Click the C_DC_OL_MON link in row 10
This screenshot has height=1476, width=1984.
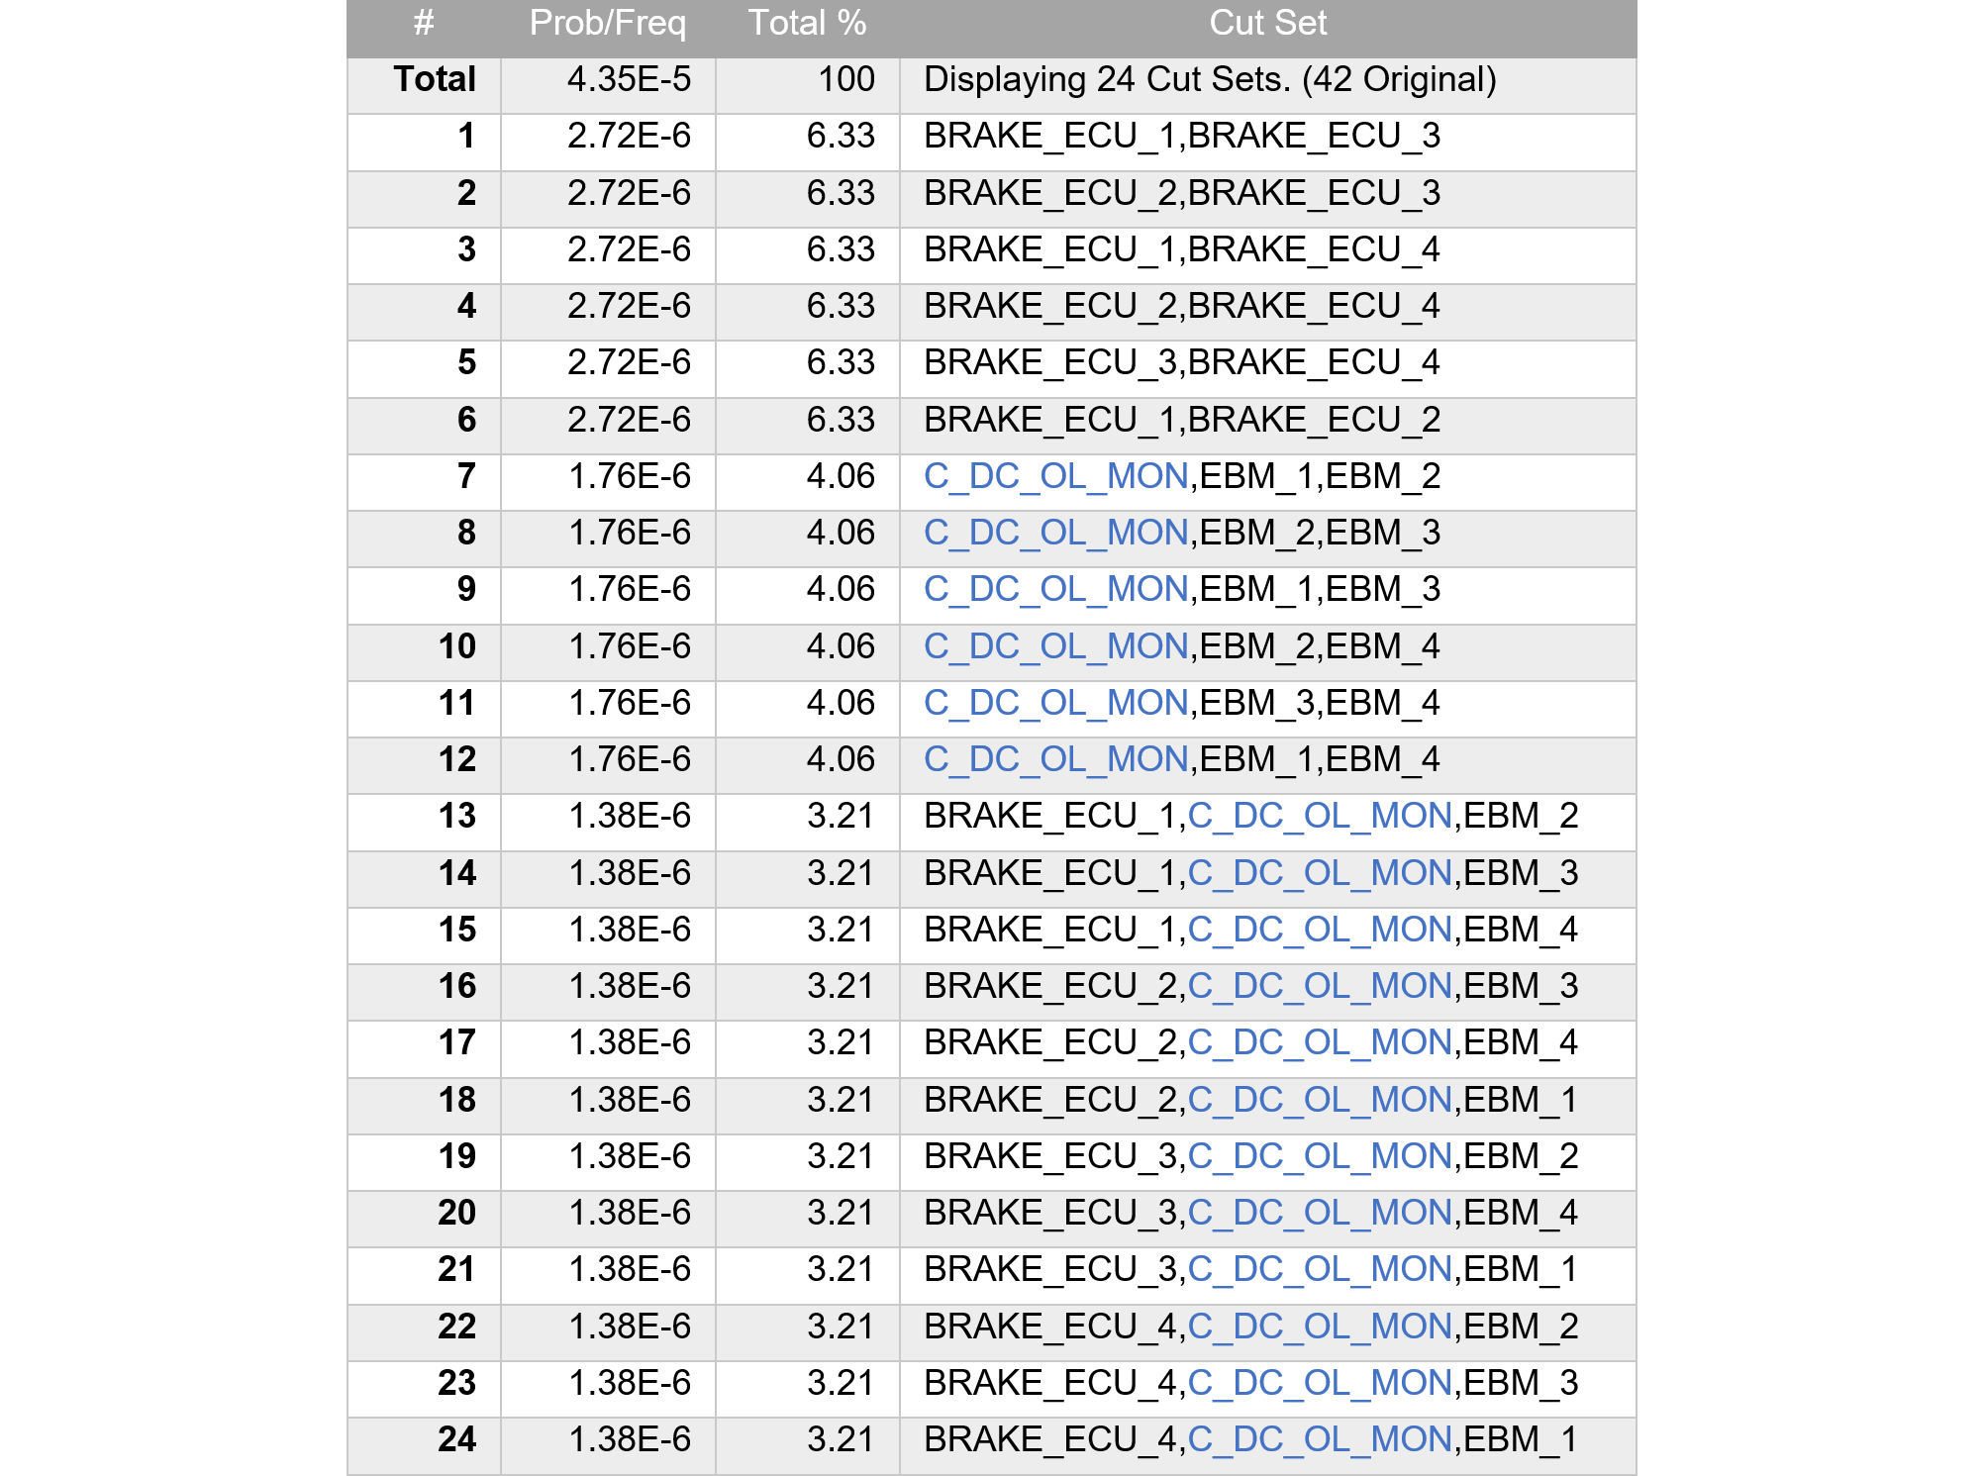[1055, 646]
